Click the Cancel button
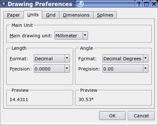 pos(141,116)
